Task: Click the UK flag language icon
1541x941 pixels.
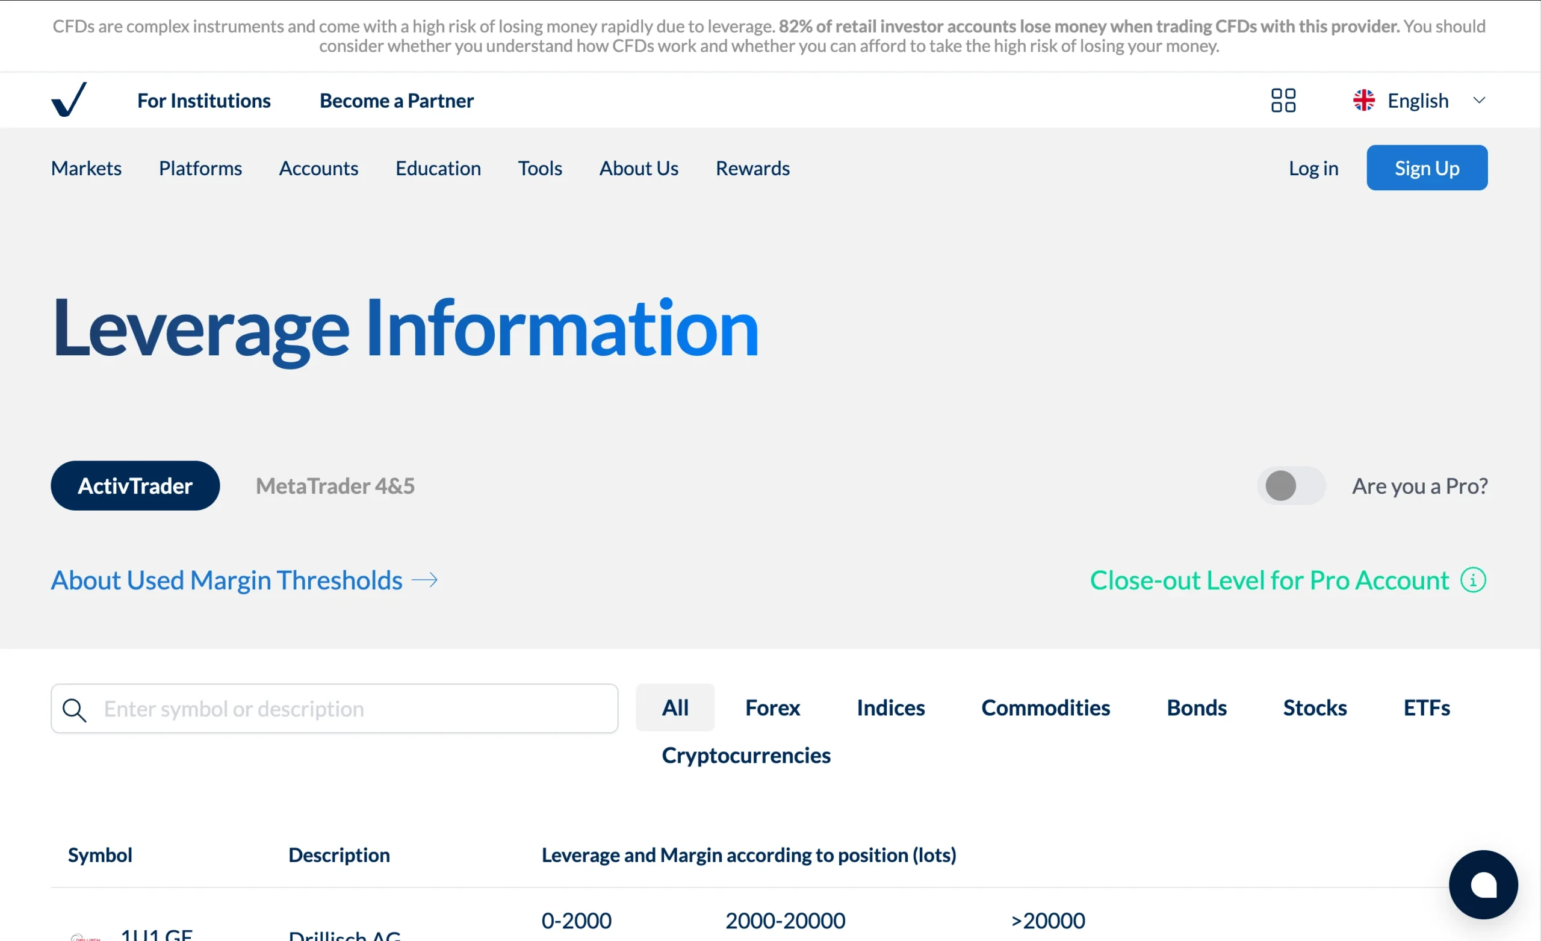Action: [1363, 100]
